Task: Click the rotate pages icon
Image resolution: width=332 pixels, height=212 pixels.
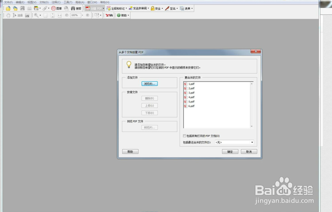Action: point(97,15)
